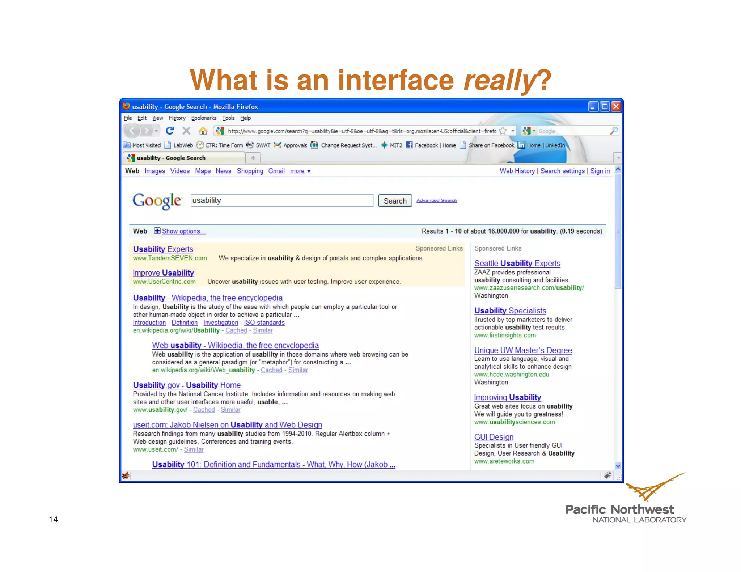Click the Sign in link
Viewport: 741px width, 572px height.
[x=600, y=171]
